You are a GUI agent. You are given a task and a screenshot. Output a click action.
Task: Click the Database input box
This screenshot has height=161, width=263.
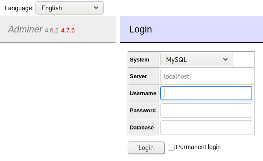tap(206, 128)
